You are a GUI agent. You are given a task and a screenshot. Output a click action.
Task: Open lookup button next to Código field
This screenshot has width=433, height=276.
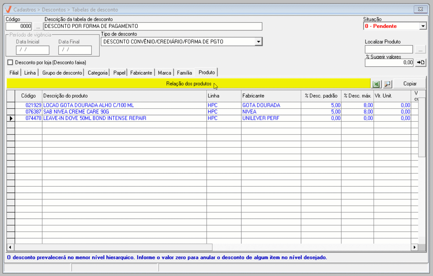[x=38, y=26]
